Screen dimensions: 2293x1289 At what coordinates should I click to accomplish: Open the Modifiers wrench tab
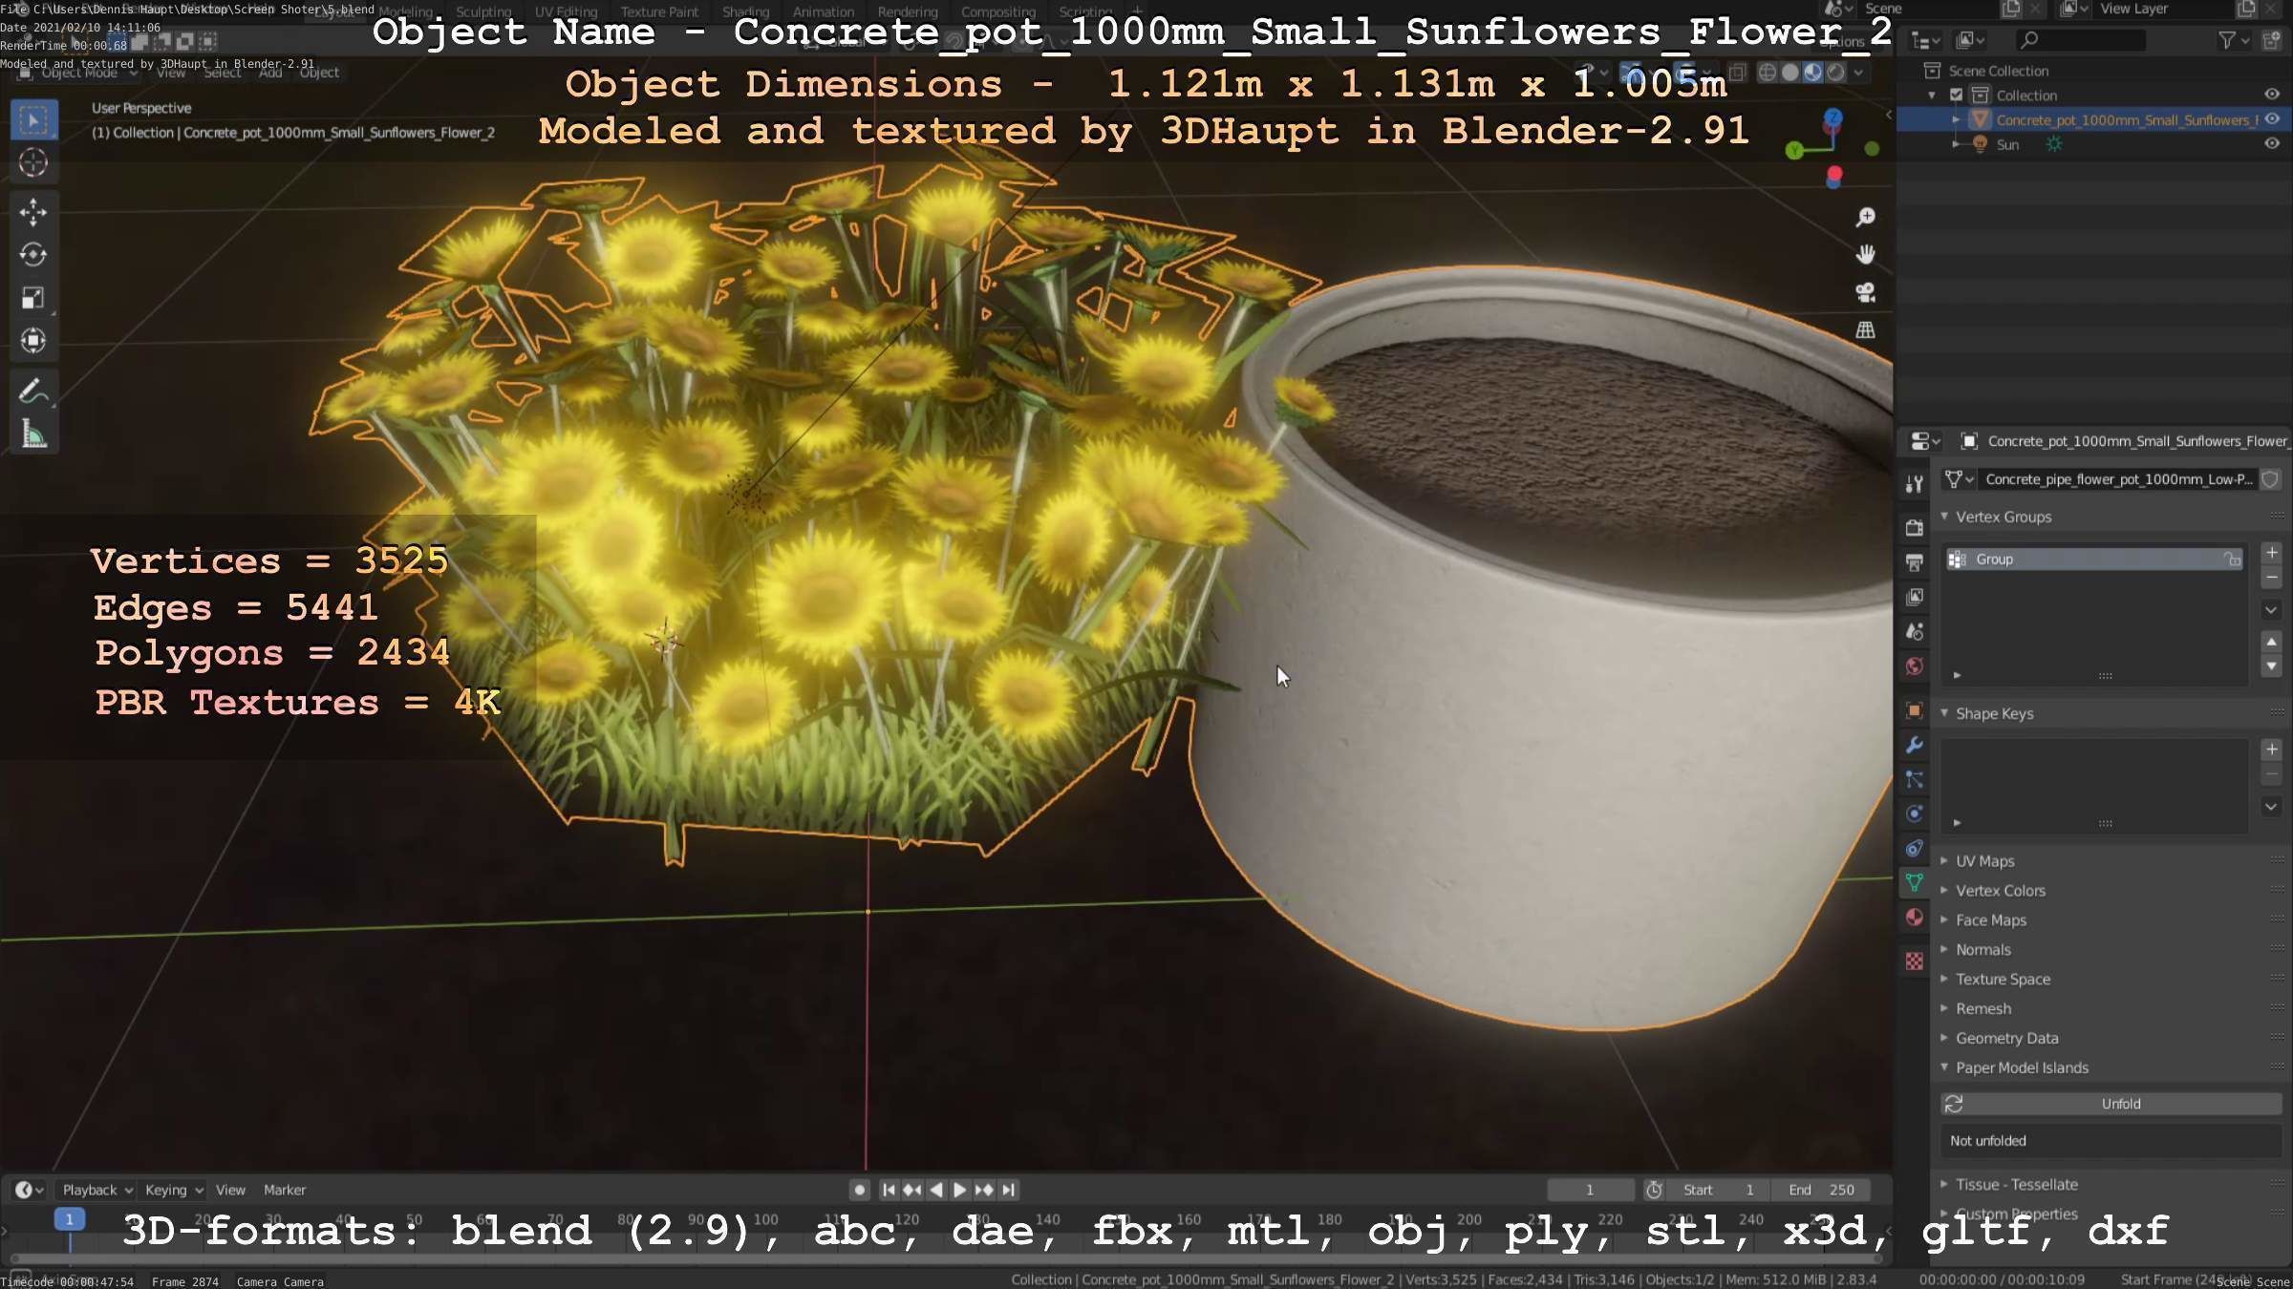[x=1914, y=745]
